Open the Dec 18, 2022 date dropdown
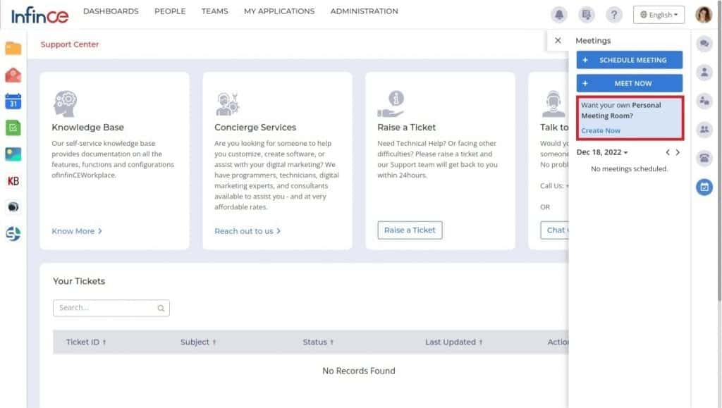This screenshot has width=722, height=408. coord(602,152)
